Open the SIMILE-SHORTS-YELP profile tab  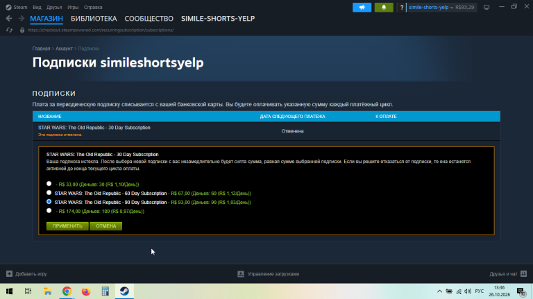pos(218,19)
